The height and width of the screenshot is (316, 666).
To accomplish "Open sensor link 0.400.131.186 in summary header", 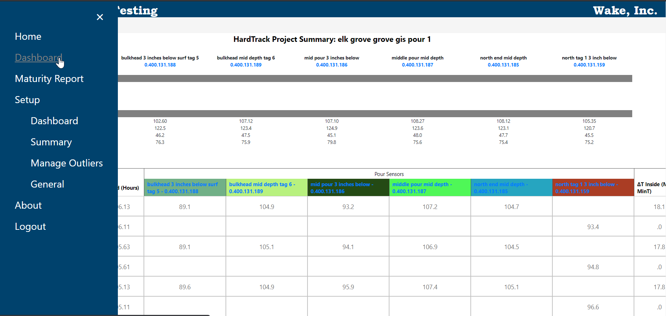I will pyautogui.click(x=332, y=65).
